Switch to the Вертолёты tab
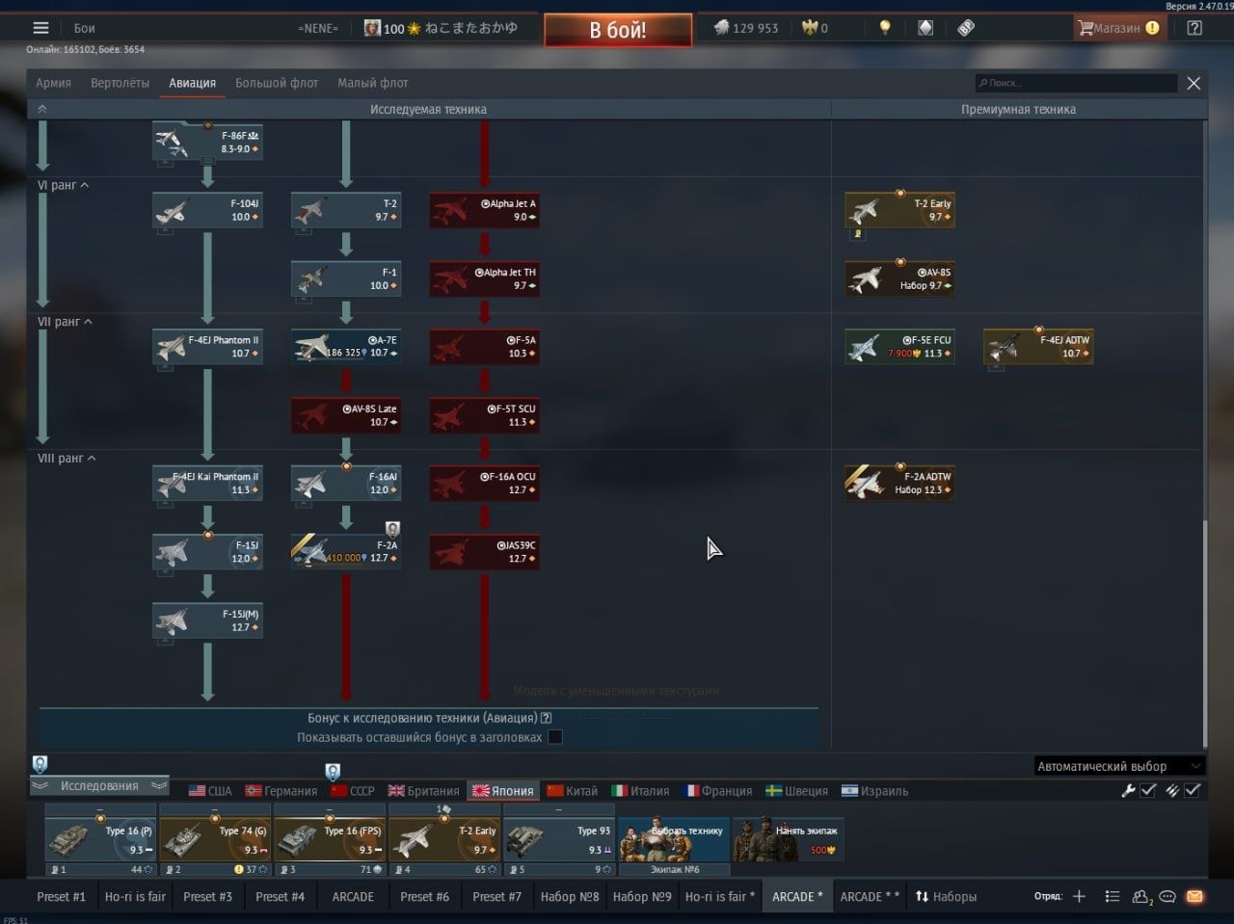This screenshot has height=924, width=1234. tap(120, 83)
